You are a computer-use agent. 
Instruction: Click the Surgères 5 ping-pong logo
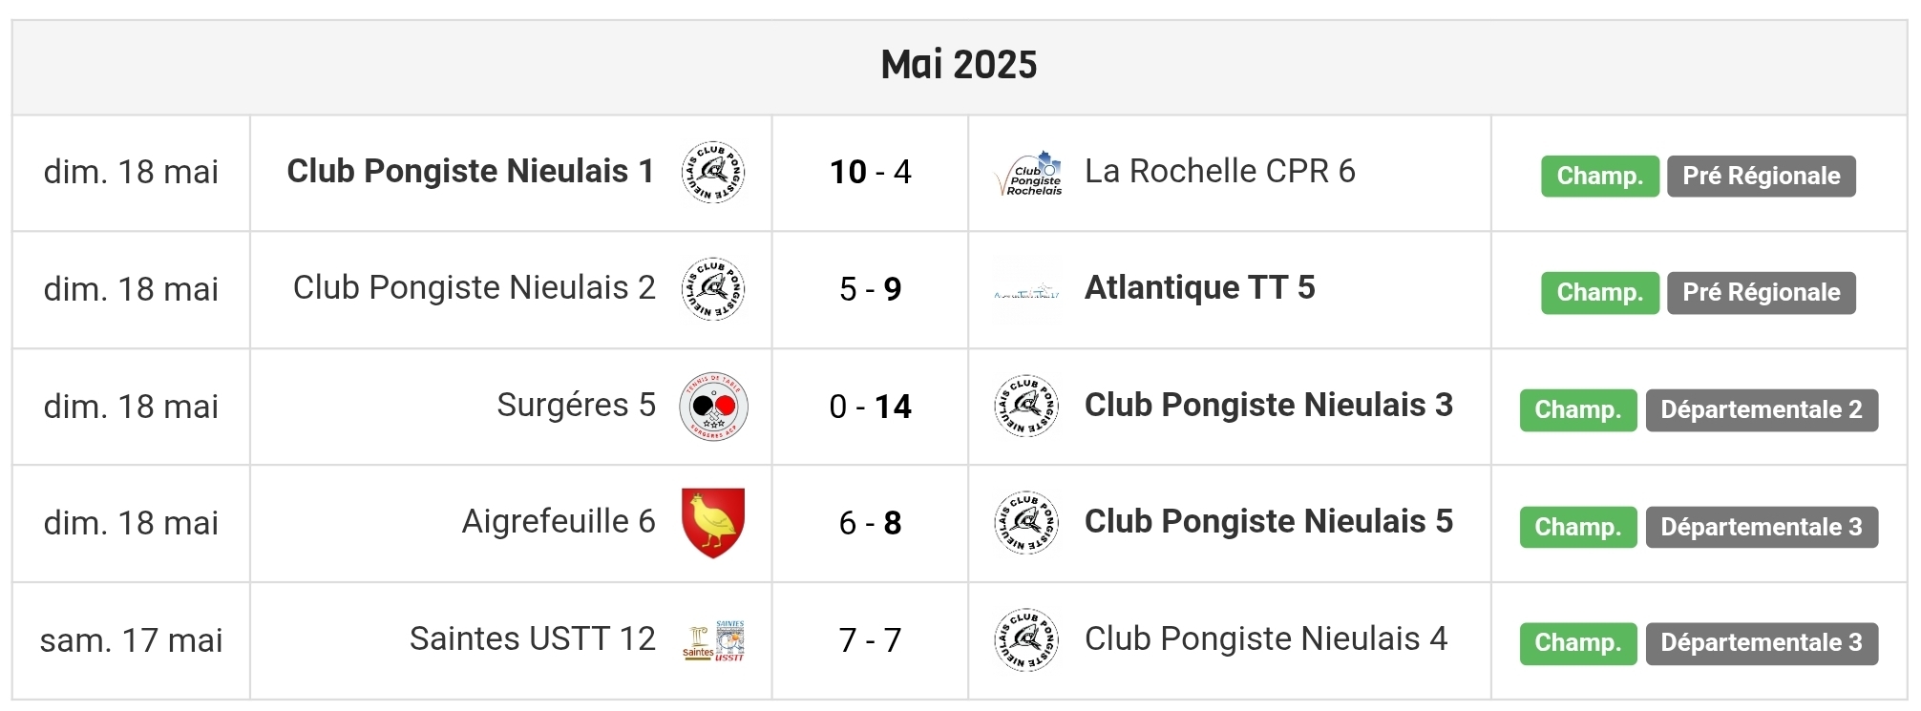coord(713,407)
